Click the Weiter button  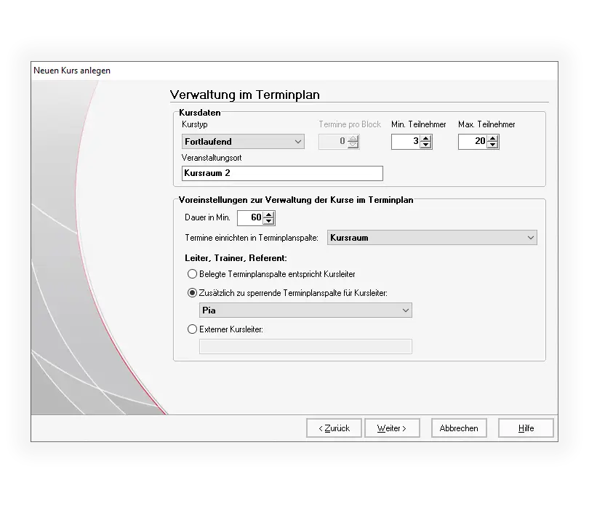392,428
